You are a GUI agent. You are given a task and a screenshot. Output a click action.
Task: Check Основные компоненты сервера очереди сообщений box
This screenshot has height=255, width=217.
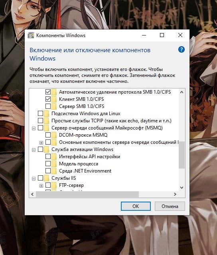[48, 142]
